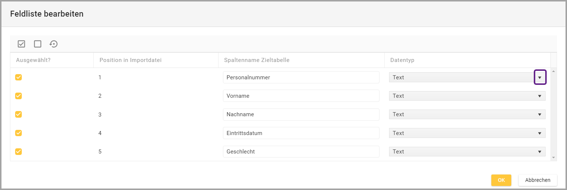Screen dimensions: 567x190
Task: Click the Abbrechen button
Action: coord(537,180)
